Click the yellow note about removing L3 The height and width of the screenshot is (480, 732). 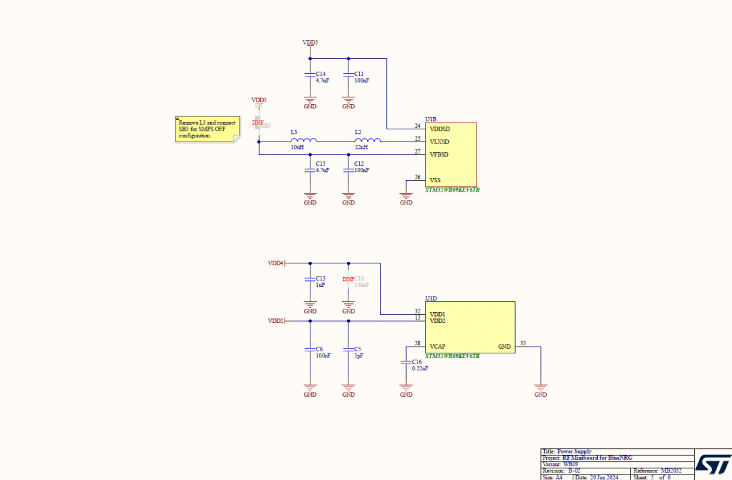pos(207,128)
